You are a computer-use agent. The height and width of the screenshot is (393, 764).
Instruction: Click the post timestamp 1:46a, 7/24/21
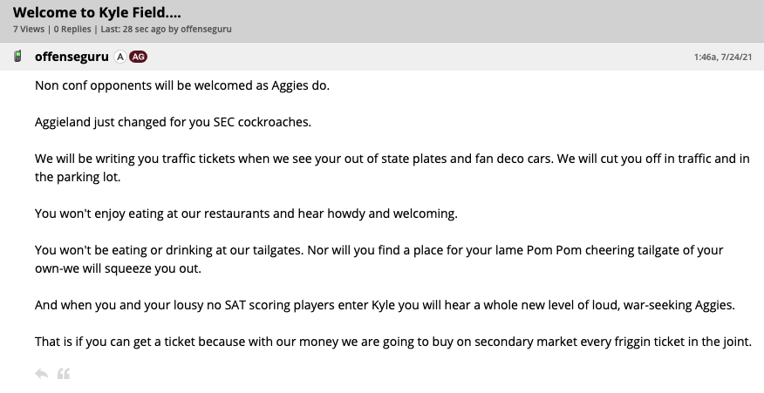tap(724, 58)
